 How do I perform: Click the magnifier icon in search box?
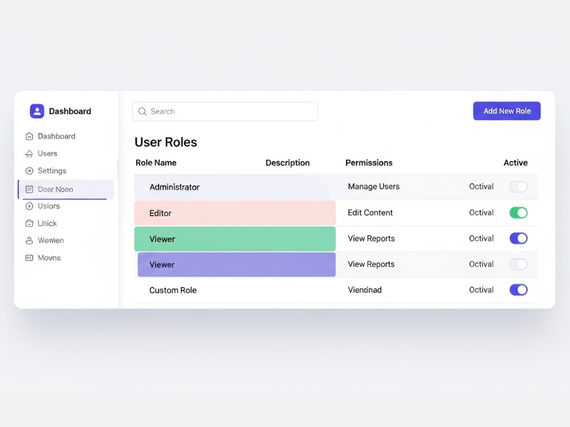pyautogui.click(x=142, y=112)
